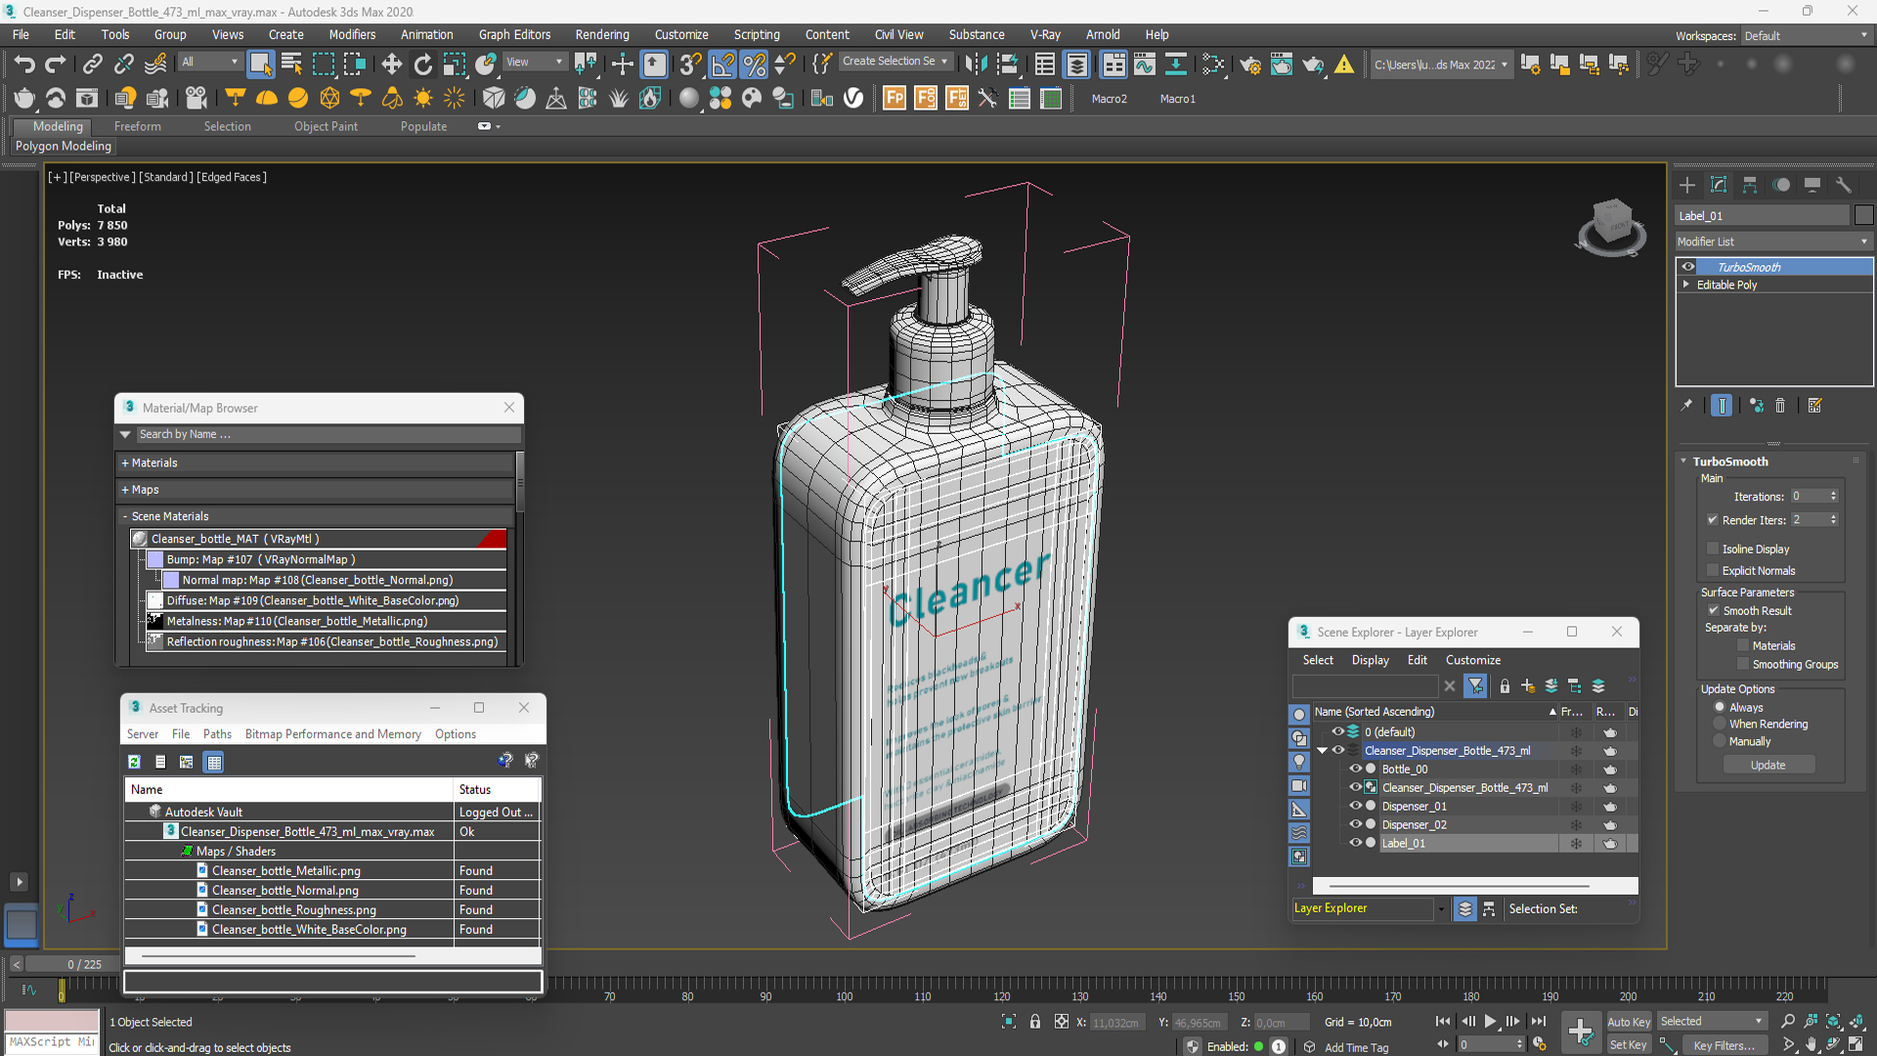Image resolution: width=1877 pixels, height=1056 pixels.
Task: Open the Workspaces Default dropdown
Action: (1806, 36)
